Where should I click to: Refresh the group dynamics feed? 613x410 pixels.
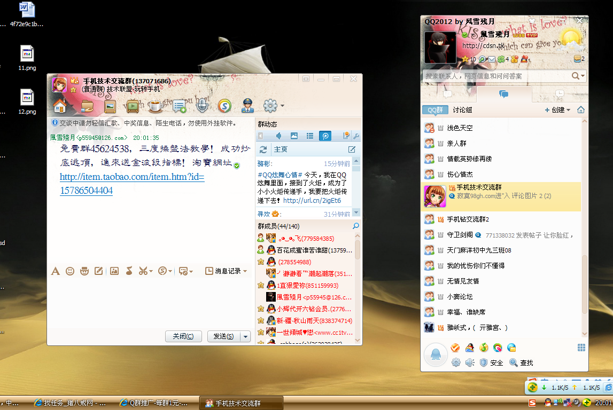pos(263,149)
